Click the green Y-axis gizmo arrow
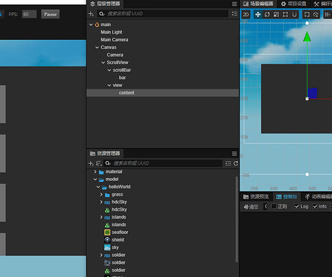The image size is (332, 277). [307, 36]
